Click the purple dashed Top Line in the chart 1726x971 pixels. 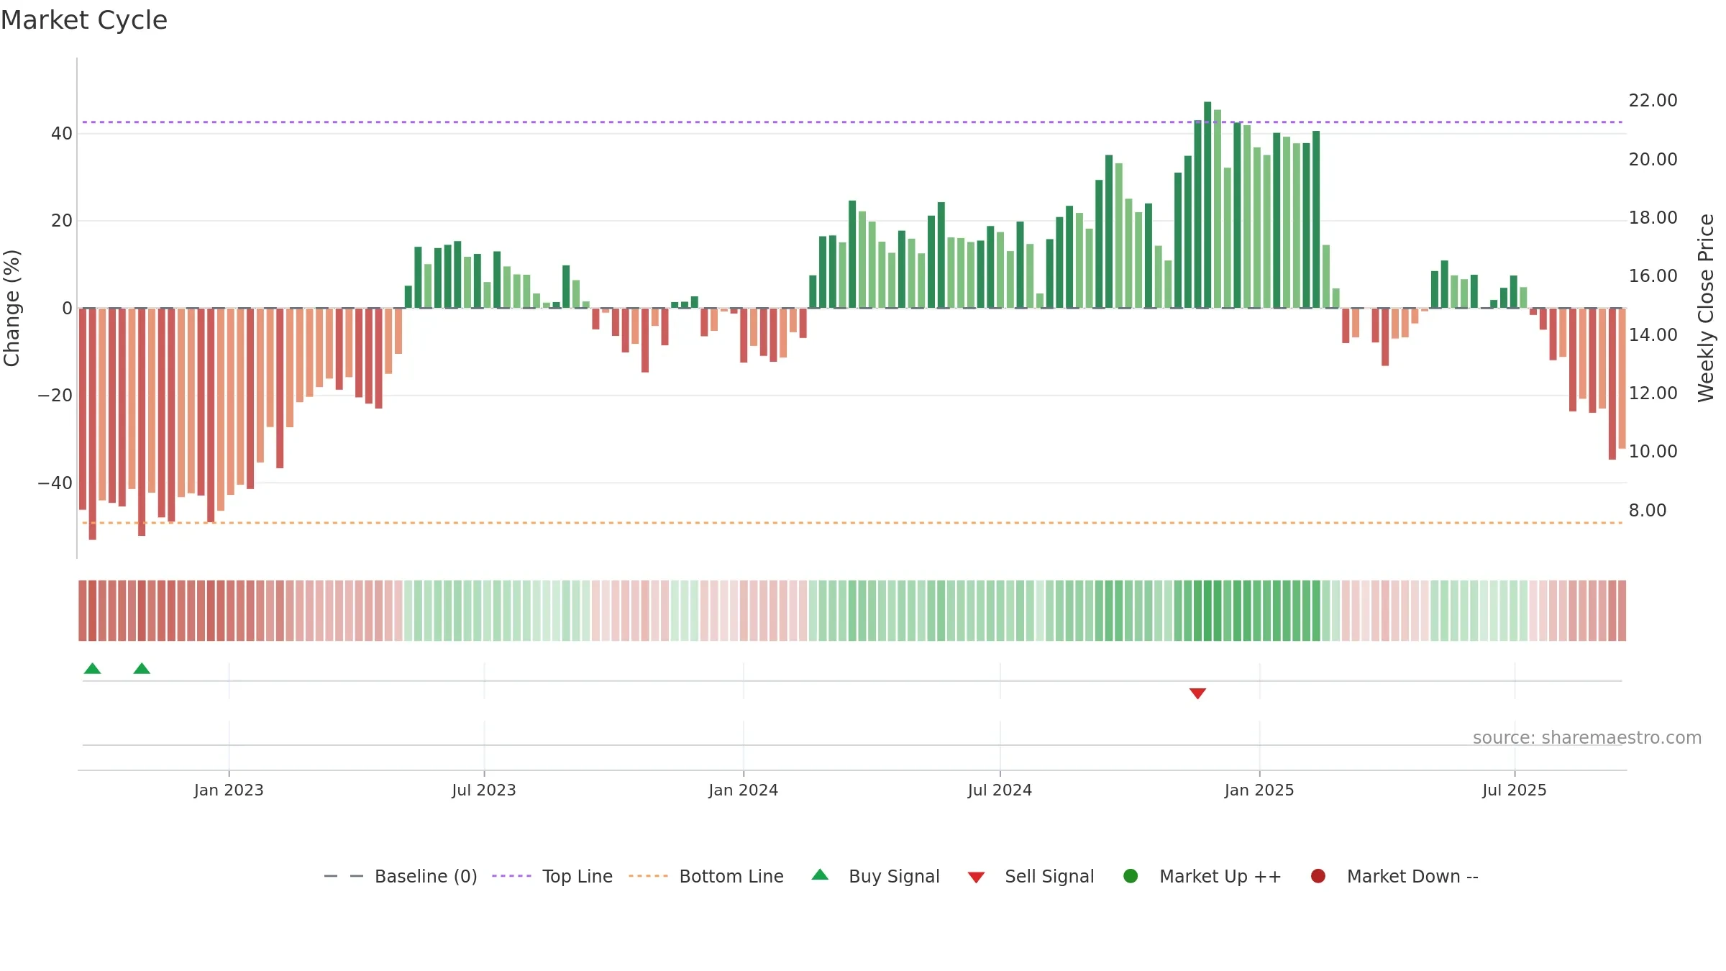(852, 122)
